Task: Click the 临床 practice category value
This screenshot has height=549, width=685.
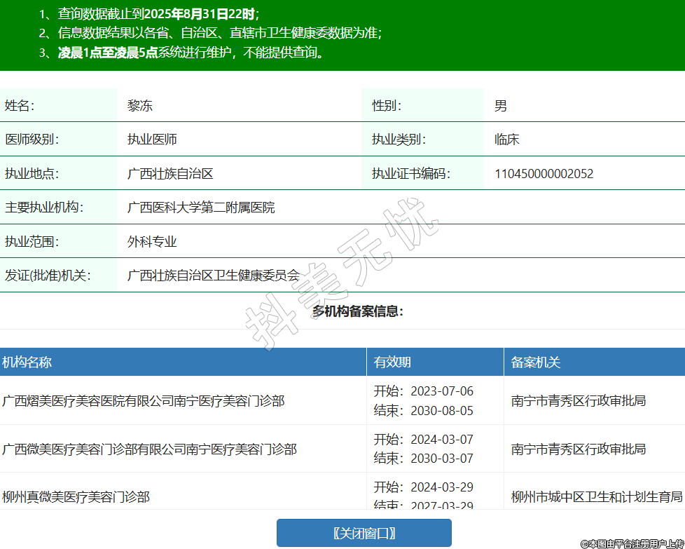Action: [507, 140]
